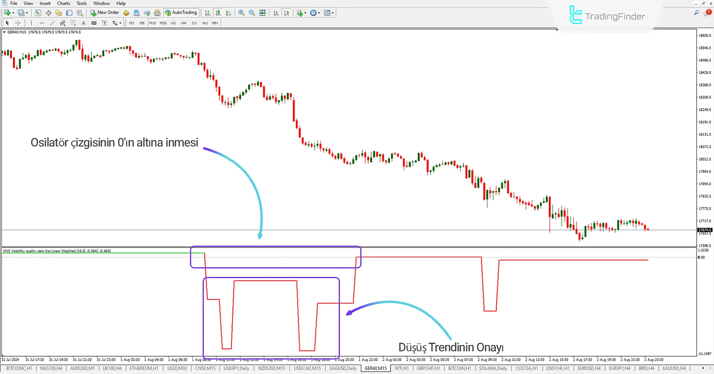This screenshot has width=714, height=374.
Task: Draw a horizontal line tool
Action: (x=42, y=23)
